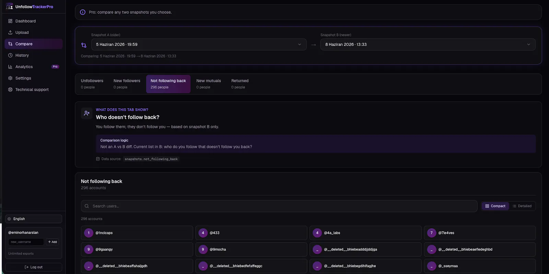
Task: Click the Search users field
Action: 279,206
